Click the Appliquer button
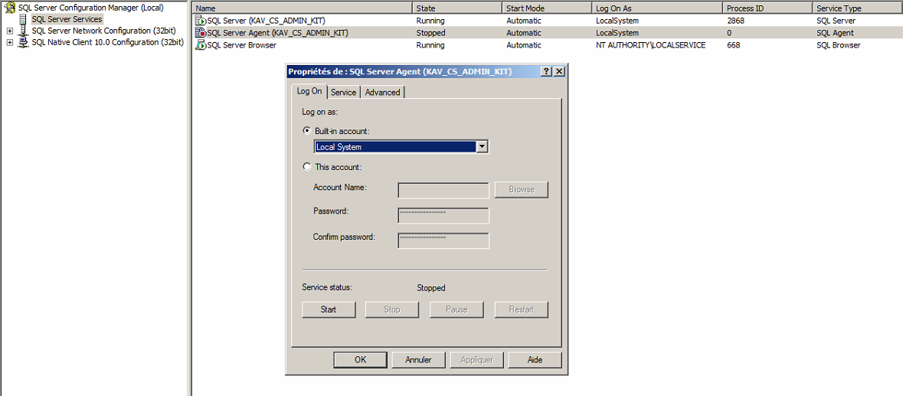Screen dimensions: 903x396 click(477, 360)
